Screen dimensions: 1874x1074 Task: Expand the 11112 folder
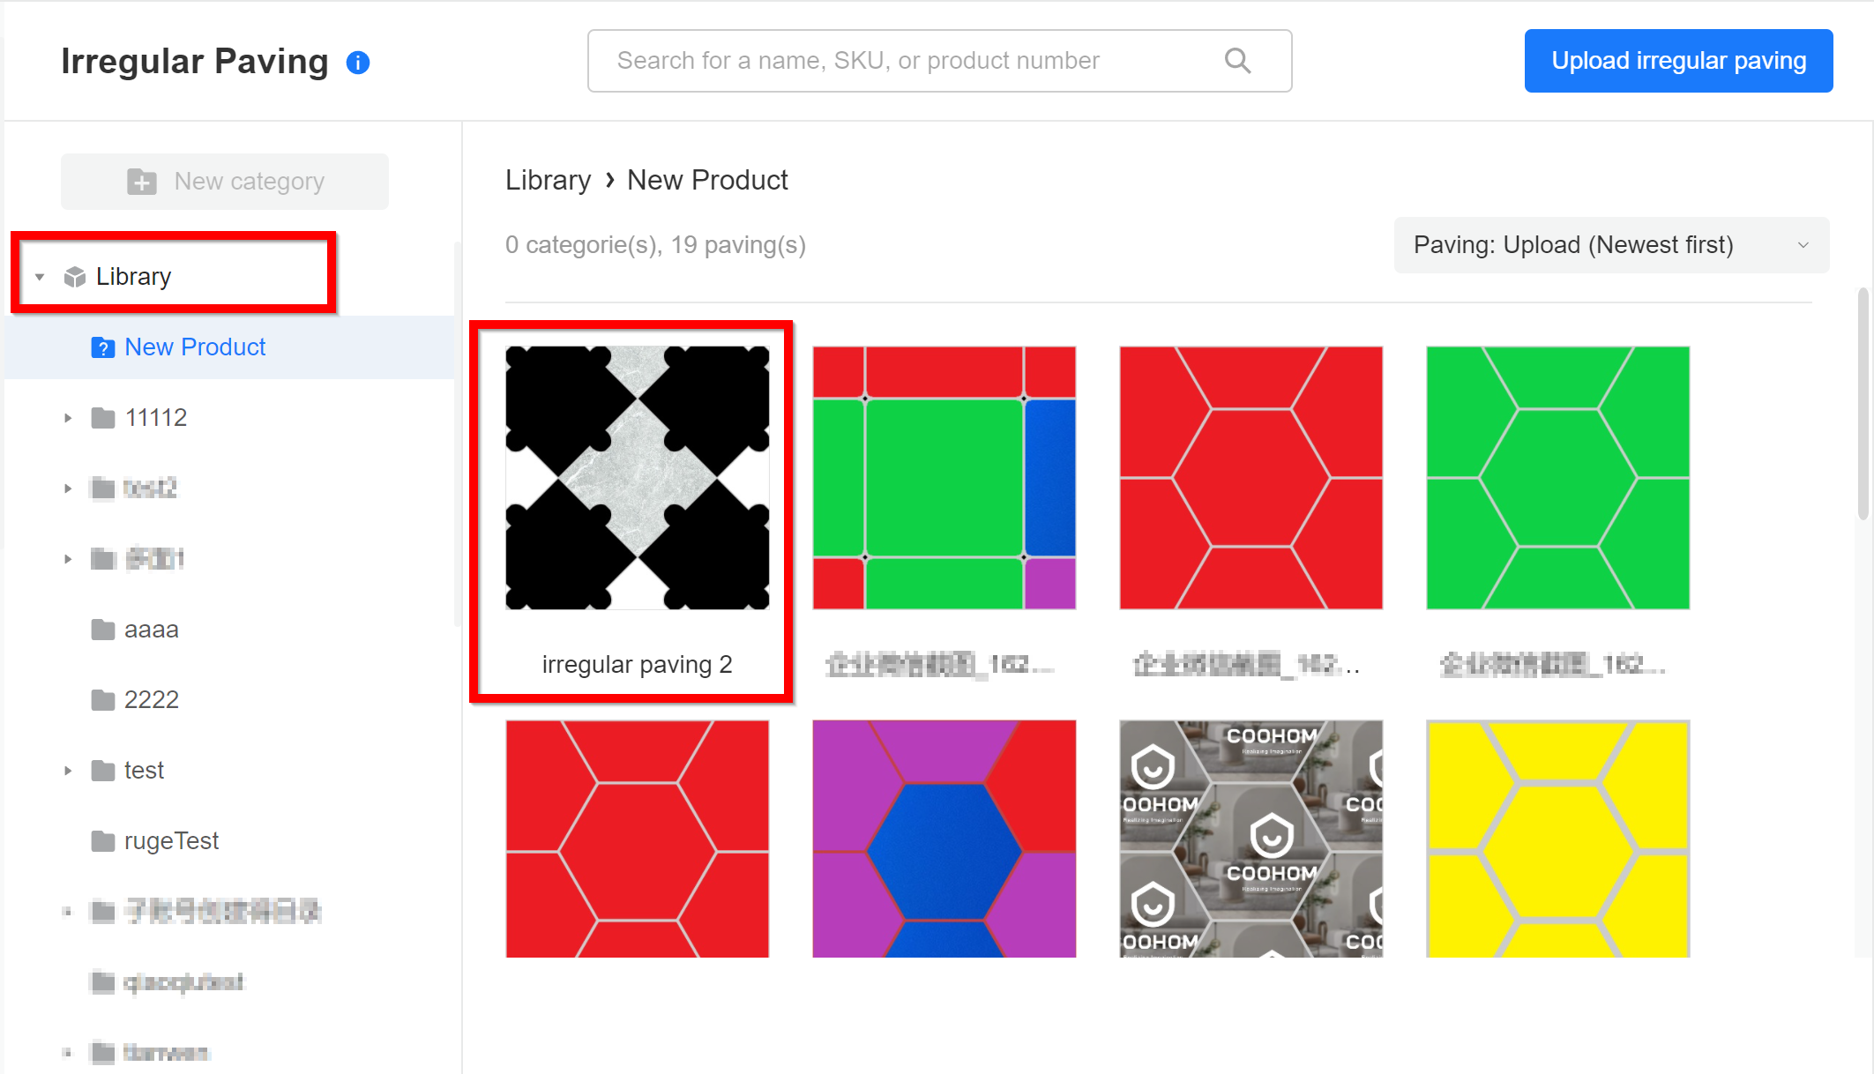pyautogui.click(x=68, y=418)
